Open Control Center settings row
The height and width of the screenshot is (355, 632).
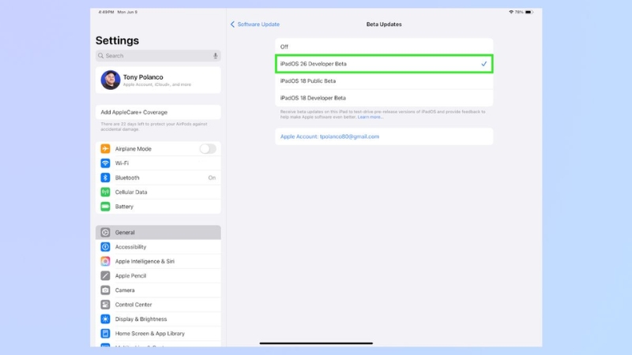click(x=158, y=305)
